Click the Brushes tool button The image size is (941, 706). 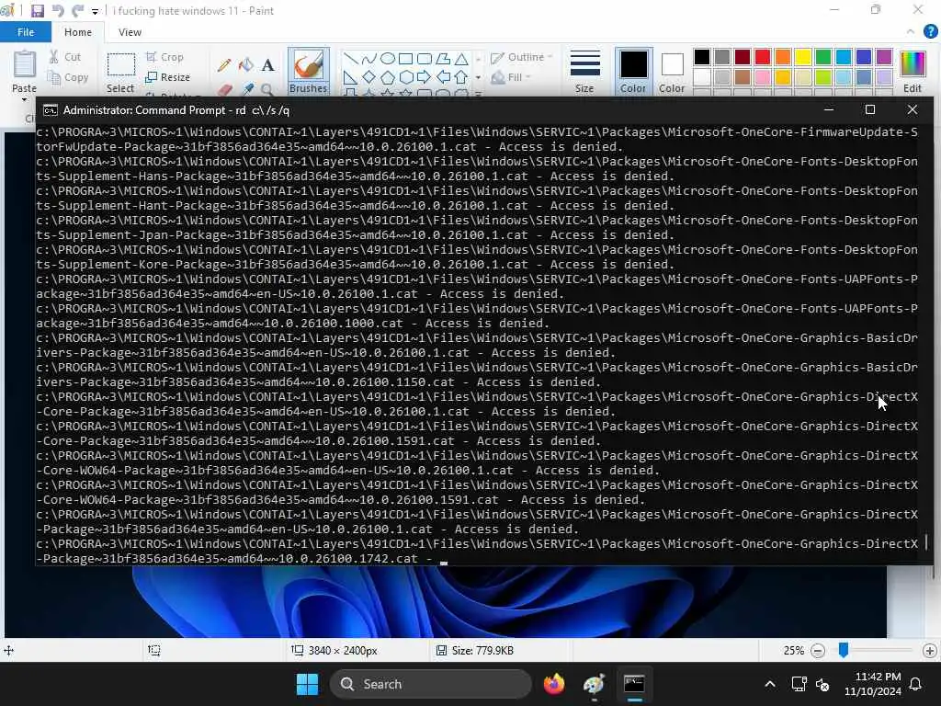pyautogui.click(x=309, y=72)
